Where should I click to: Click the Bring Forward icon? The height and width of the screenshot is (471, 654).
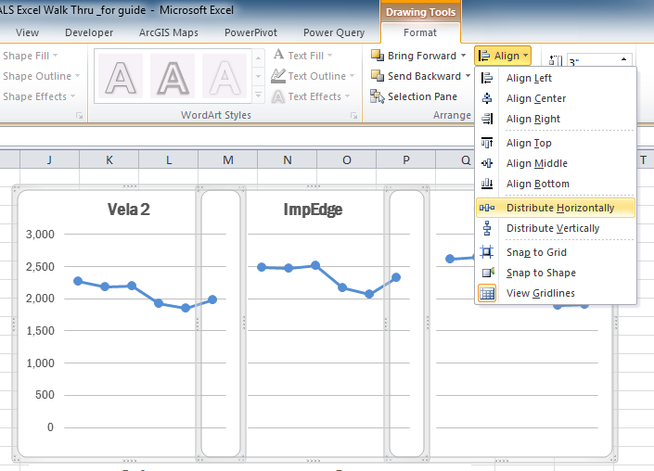[x=378, y=55]
